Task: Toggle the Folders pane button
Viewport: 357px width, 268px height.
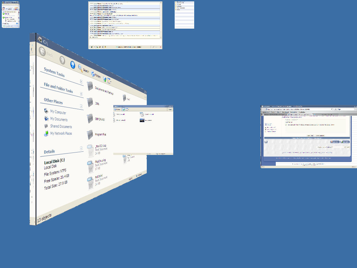Action: coord(93,74)
